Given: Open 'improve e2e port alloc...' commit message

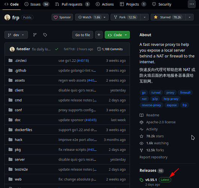Looking at the screenshot, I should click(x=77, y=140).
